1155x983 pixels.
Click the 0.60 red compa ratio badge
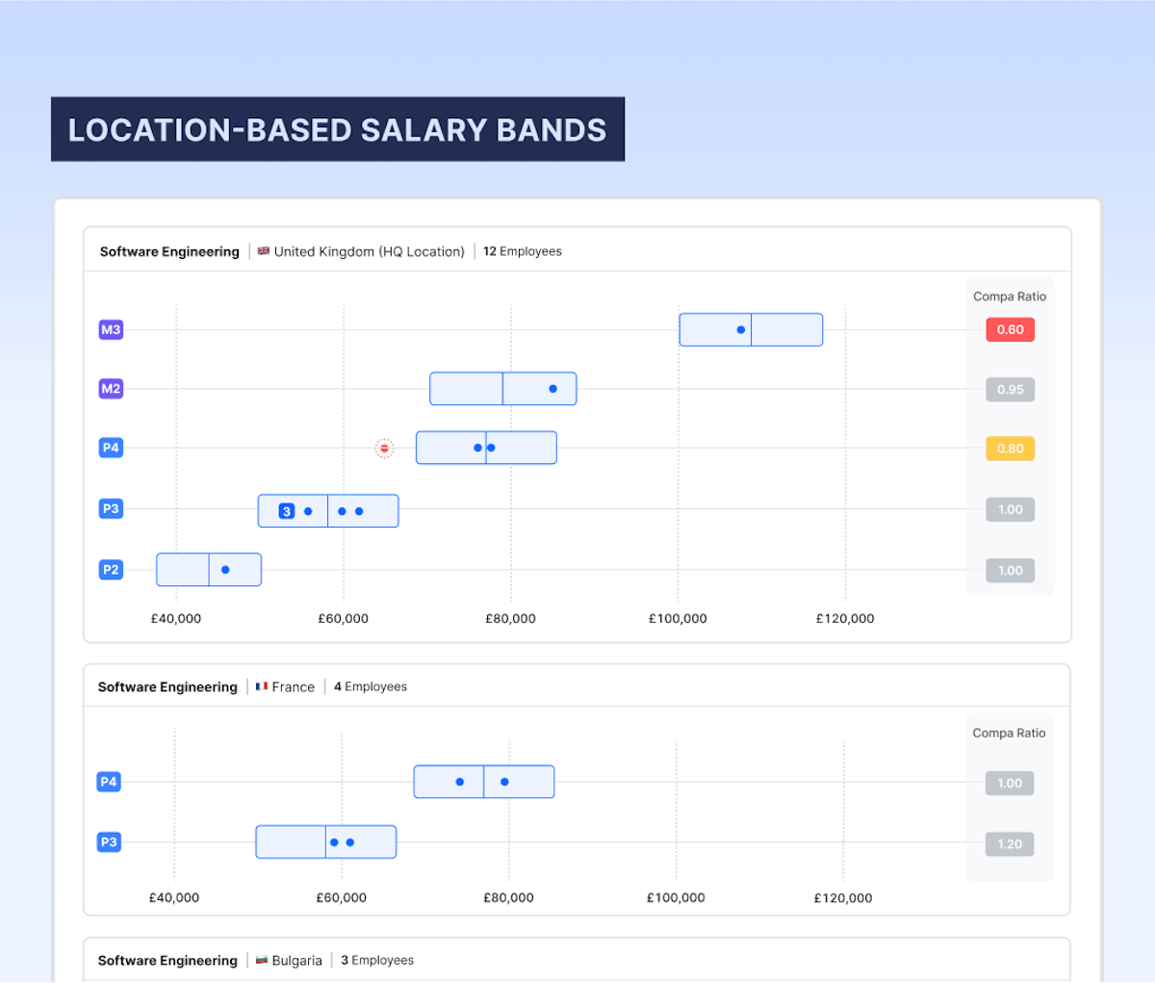(x=1010, y=329)
